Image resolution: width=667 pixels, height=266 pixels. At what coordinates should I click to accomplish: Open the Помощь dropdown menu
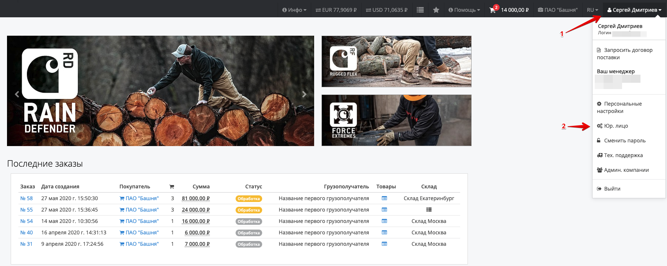pyautogui.click(x=464, y=10)
